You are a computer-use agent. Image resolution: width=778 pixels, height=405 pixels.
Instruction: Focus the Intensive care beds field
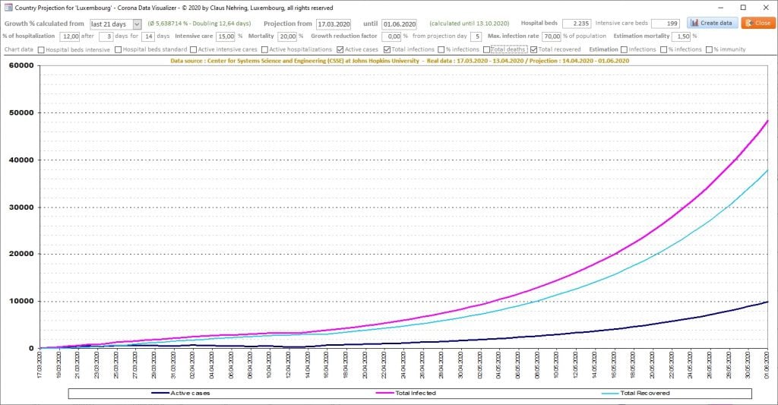[x=666, y=24]
